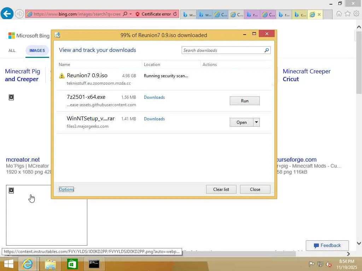Click the address bar search magnifier
This screenshot has width=362, height=271.
click(125, 14)
